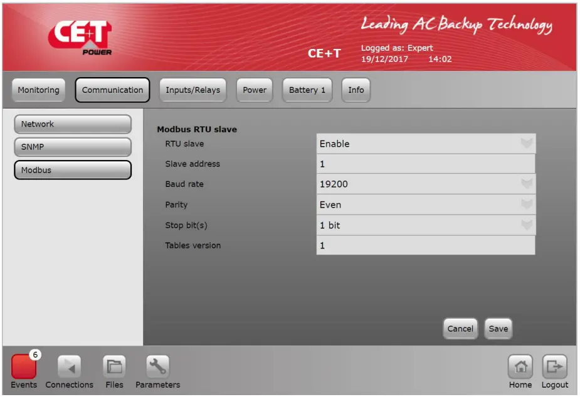Click the RTU slave label
The height and width of the screenshot is (397, 580).
coord(184,144)
